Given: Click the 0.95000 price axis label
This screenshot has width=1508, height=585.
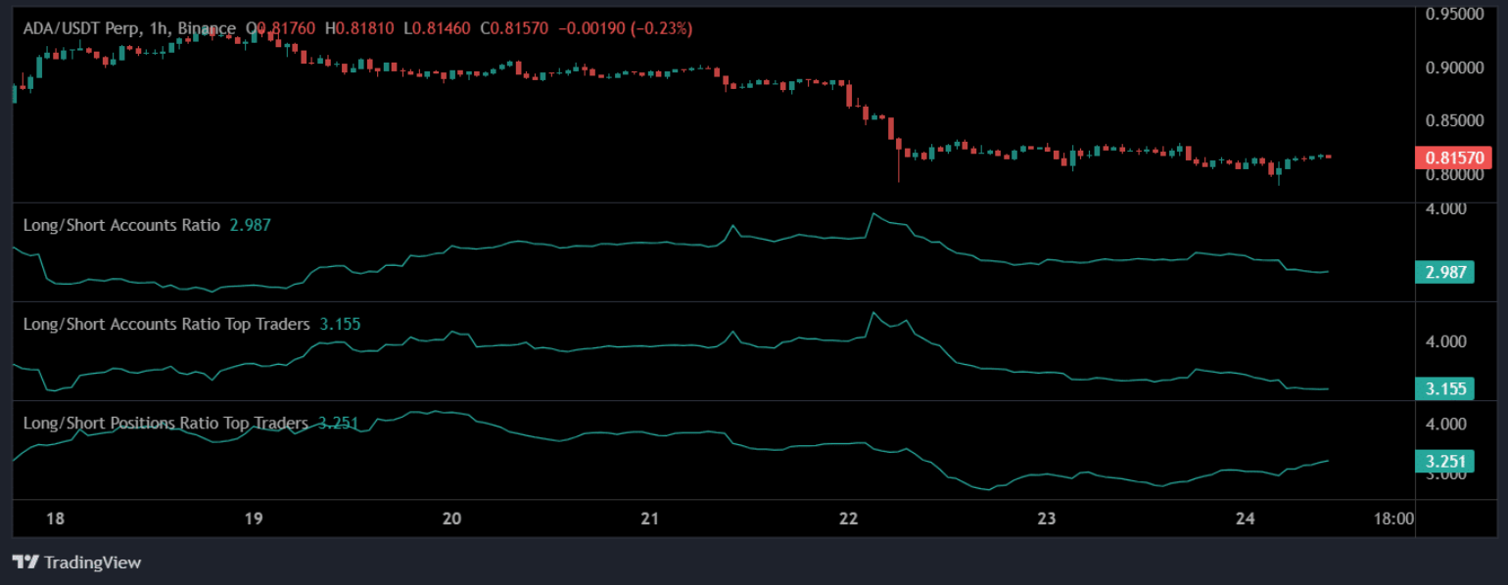Looking at the screenshot, I should [x=1455, y=15].
